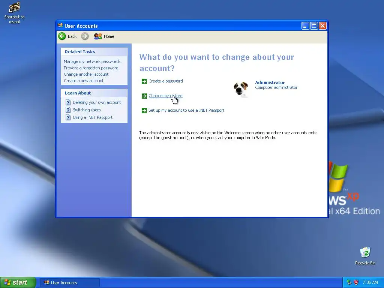
Task: Click help icon next to Deleting your own account
Action: coord(68,103)
